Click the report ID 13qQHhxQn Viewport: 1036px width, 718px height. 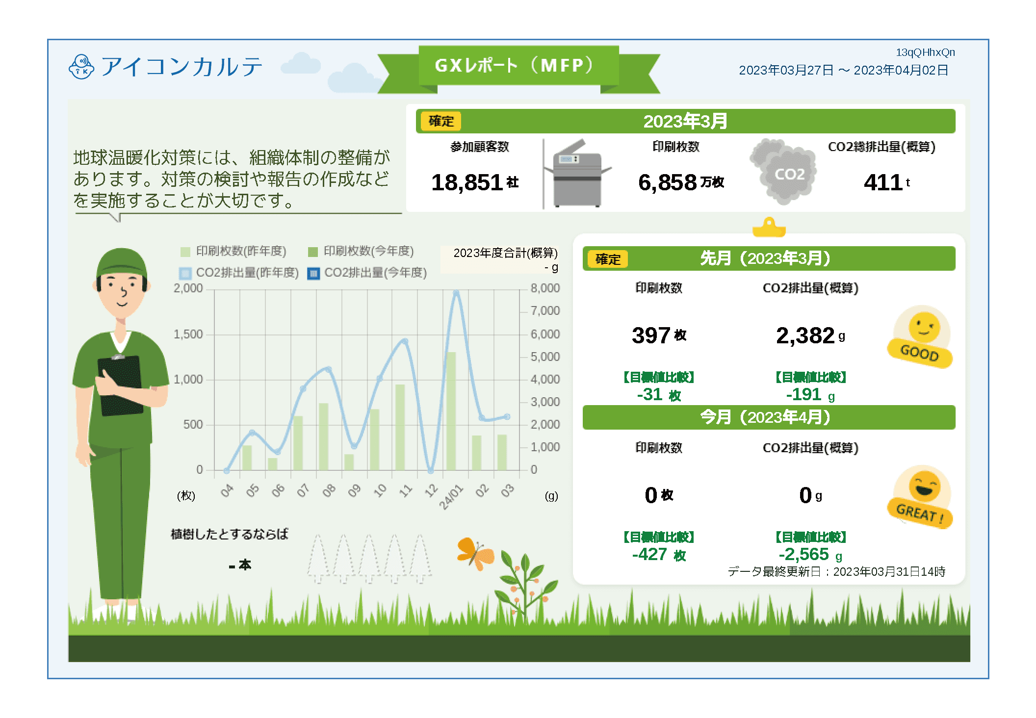coord(925,52)
